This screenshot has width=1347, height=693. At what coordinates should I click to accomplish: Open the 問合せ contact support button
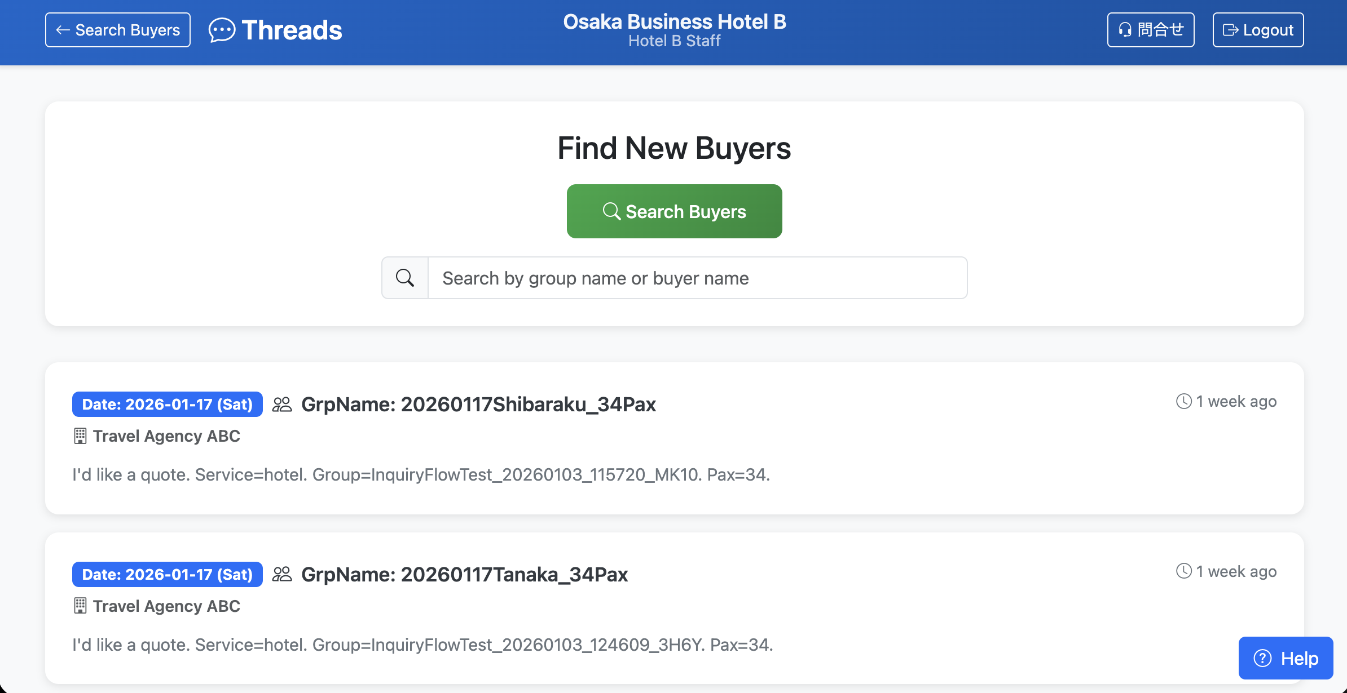click(1151, 30)
